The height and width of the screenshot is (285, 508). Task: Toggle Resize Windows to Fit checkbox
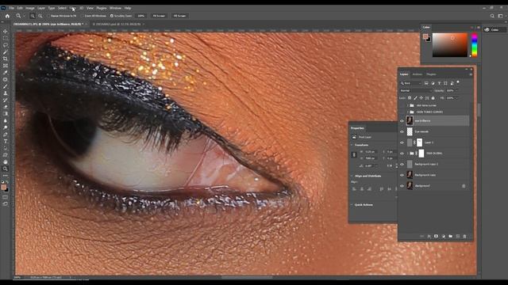coord(48,16)
